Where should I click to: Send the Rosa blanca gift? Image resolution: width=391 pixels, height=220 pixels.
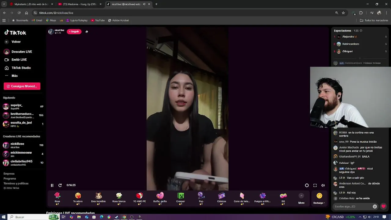(119, 198)
